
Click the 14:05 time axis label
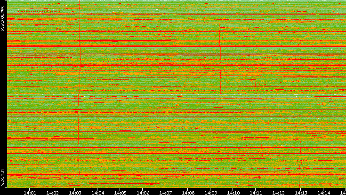click(120, 193)
